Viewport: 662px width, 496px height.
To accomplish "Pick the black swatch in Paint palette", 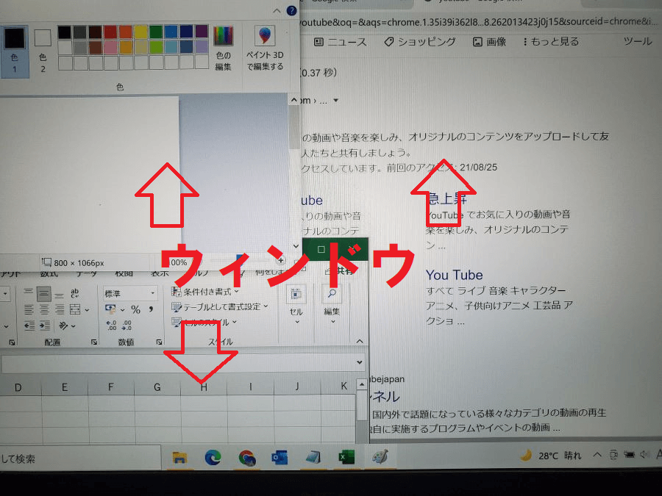I will 65,32.
